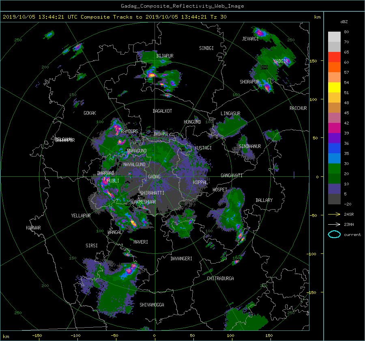The height and width of the screenshot is (341, 365).
Task: Click the HOSPET city label
Action: tap(220, 190)
